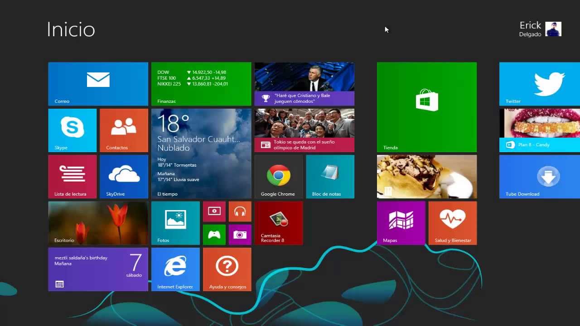Open the Fotos tile
580x326 pixels.
pos(175,223)
